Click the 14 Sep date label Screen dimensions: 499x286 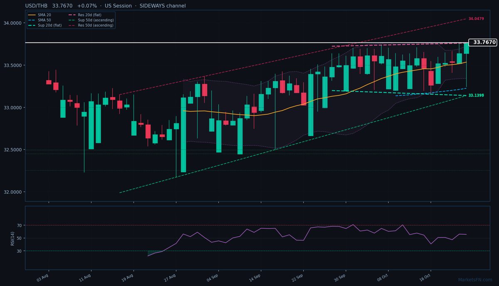point(255,277)
